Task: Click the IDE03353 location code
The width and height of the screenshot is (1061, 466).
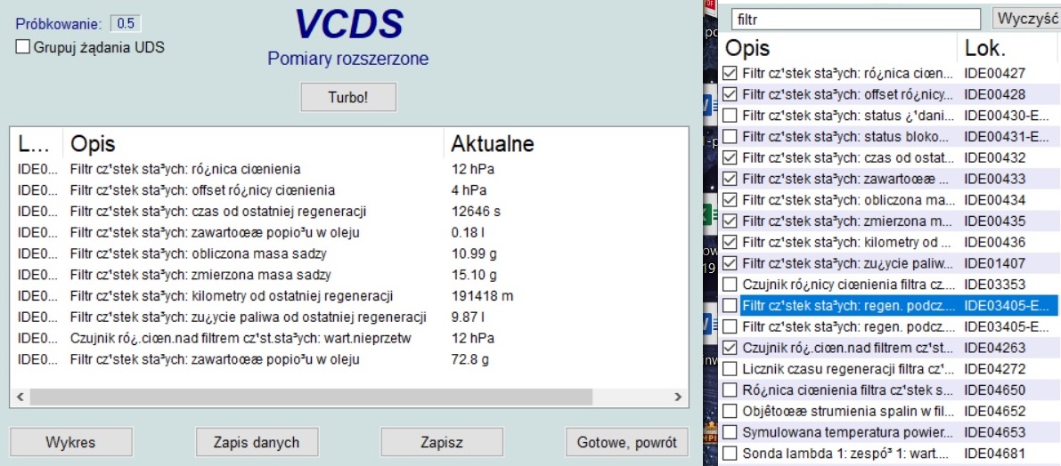Action: click(995, 285)
